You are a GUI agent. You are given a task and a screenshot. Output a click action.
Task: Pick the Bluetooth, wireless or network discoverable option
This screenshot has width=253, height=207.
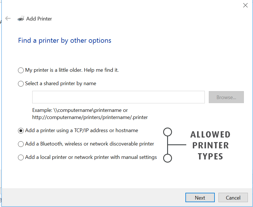[21, 144]
